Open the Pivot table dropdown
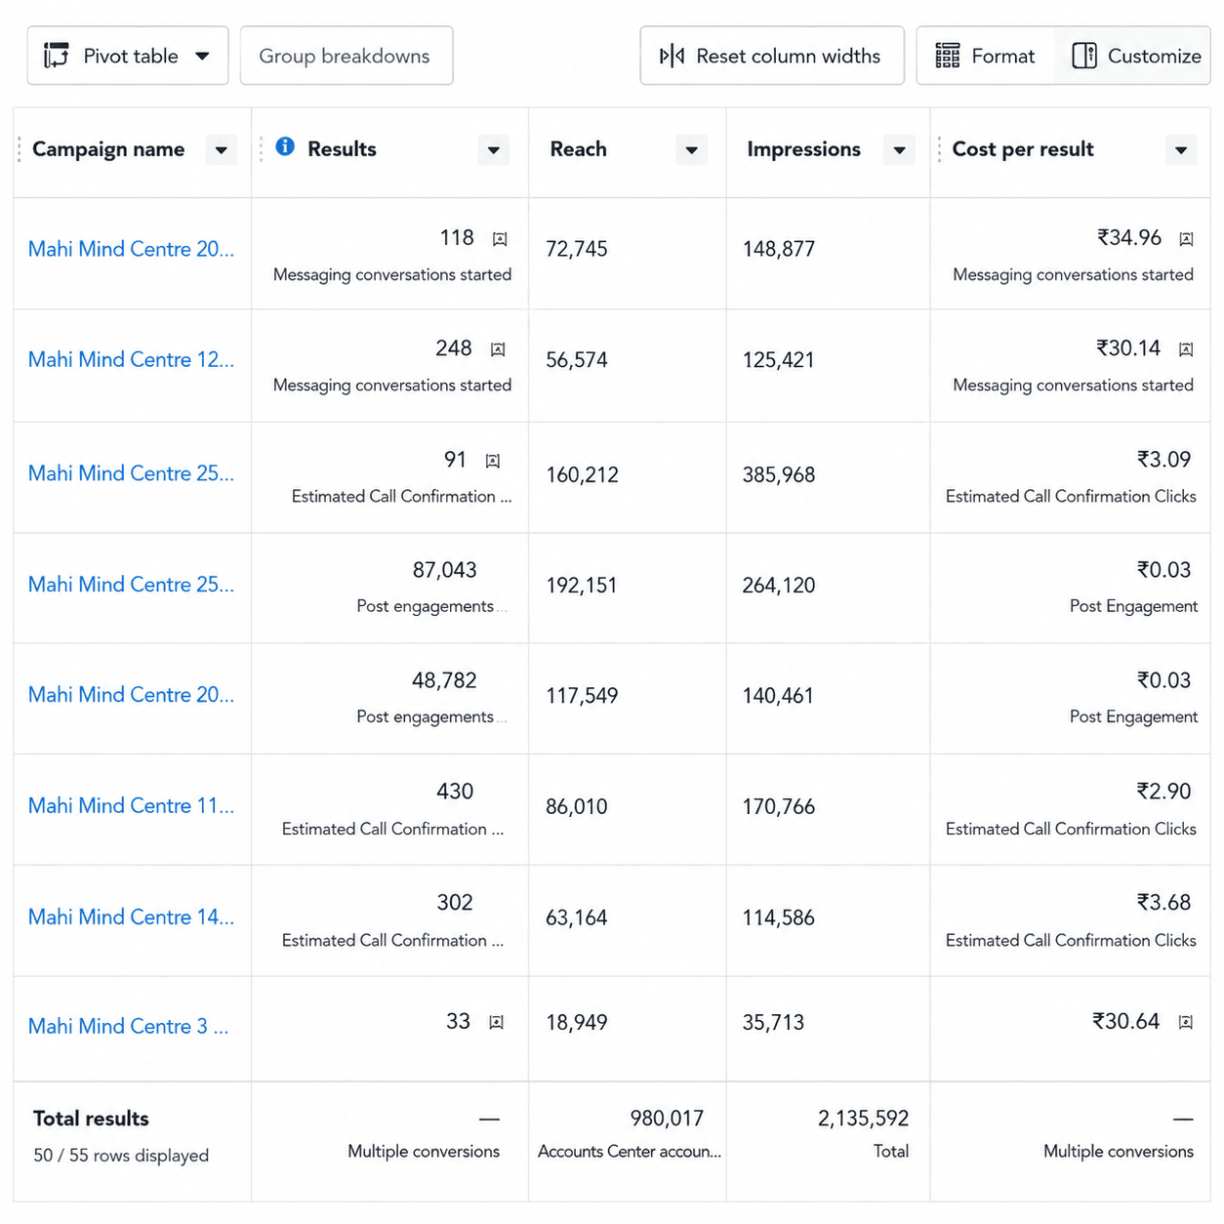This screenshot has width=1224, height=1224. coord(128,56)
